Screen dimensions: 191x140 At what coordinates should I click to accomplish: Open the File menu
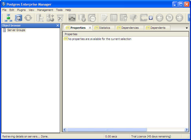(x=4, y=10)
